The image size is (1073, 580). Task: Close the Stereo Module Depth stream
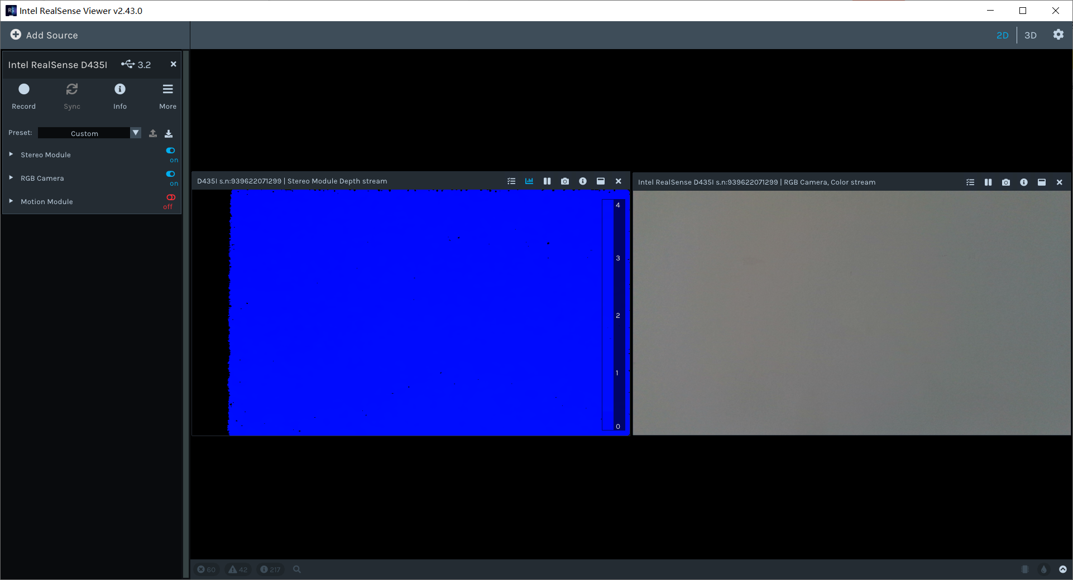tap(619, 181)
